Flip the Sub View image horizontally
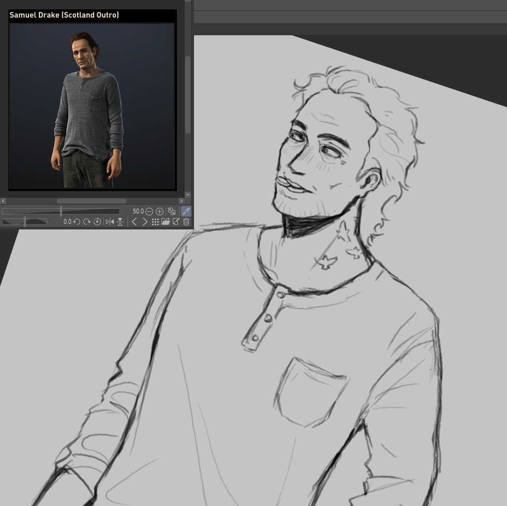The width and height of the screenshot is (507, 506). coord(110,222)
